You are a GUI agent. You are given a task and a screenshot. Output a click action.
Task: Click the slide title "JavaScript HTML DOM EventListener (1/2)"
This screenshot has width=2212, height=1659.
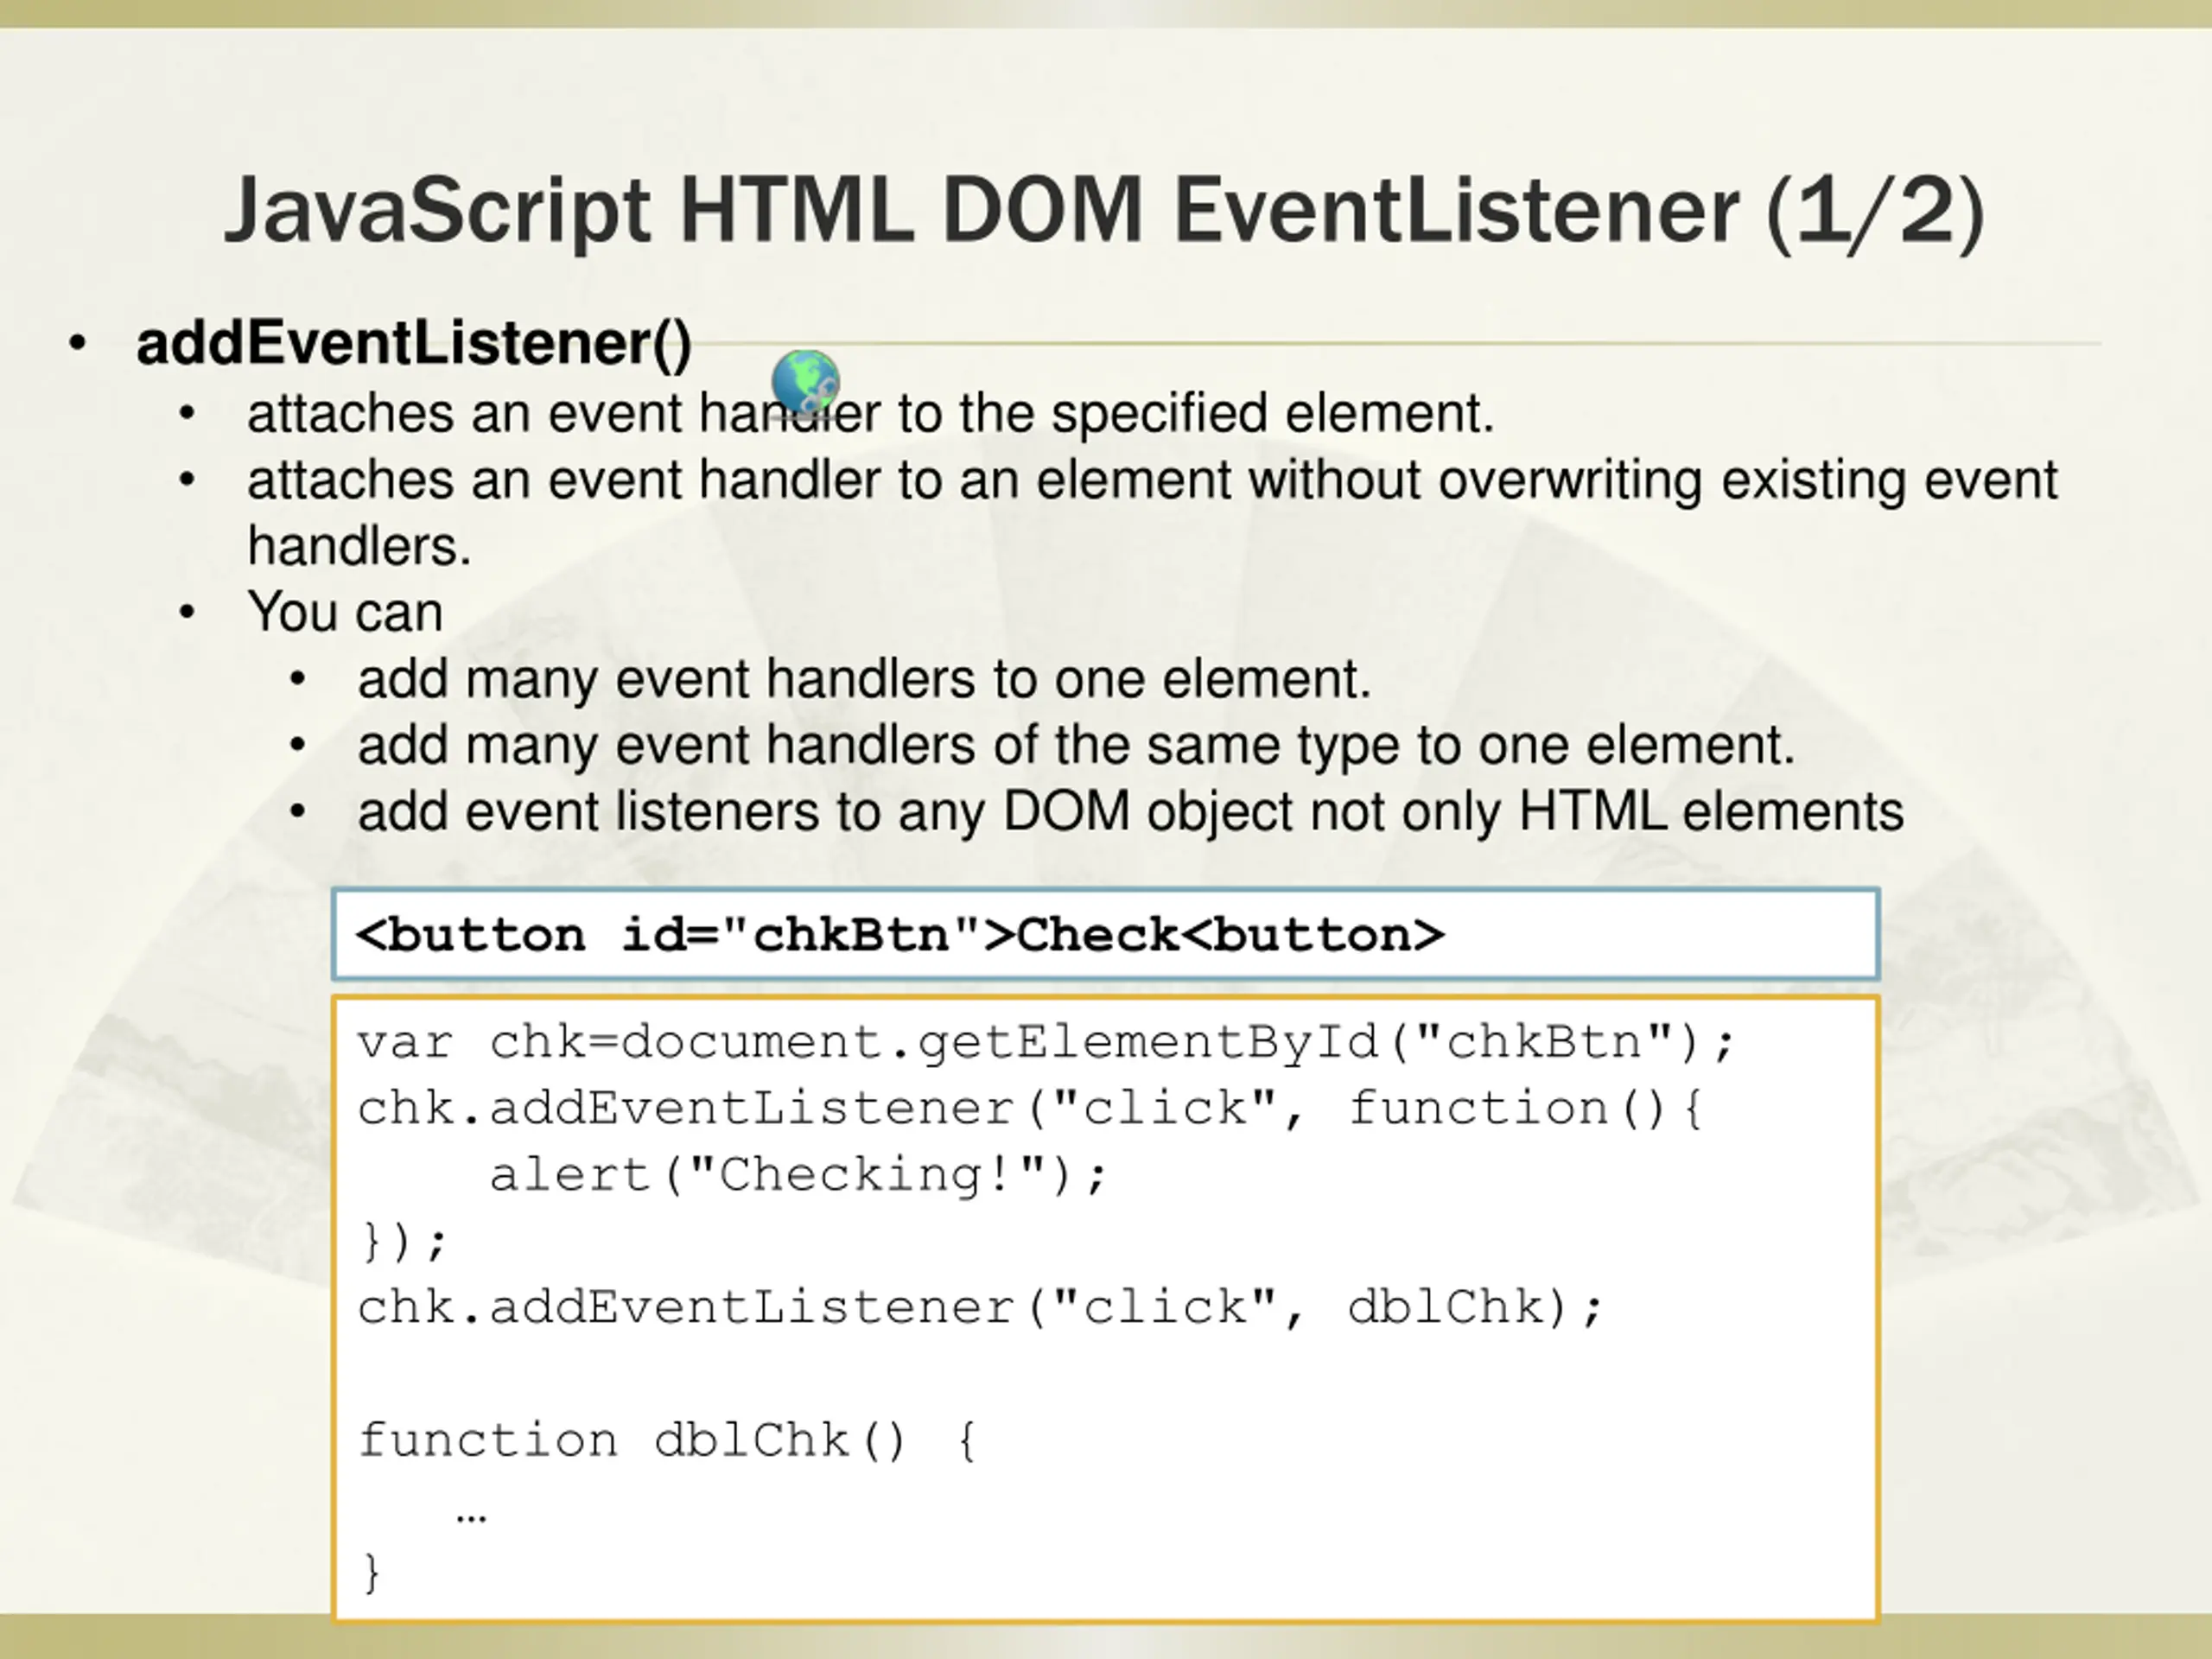point(1104,212)
